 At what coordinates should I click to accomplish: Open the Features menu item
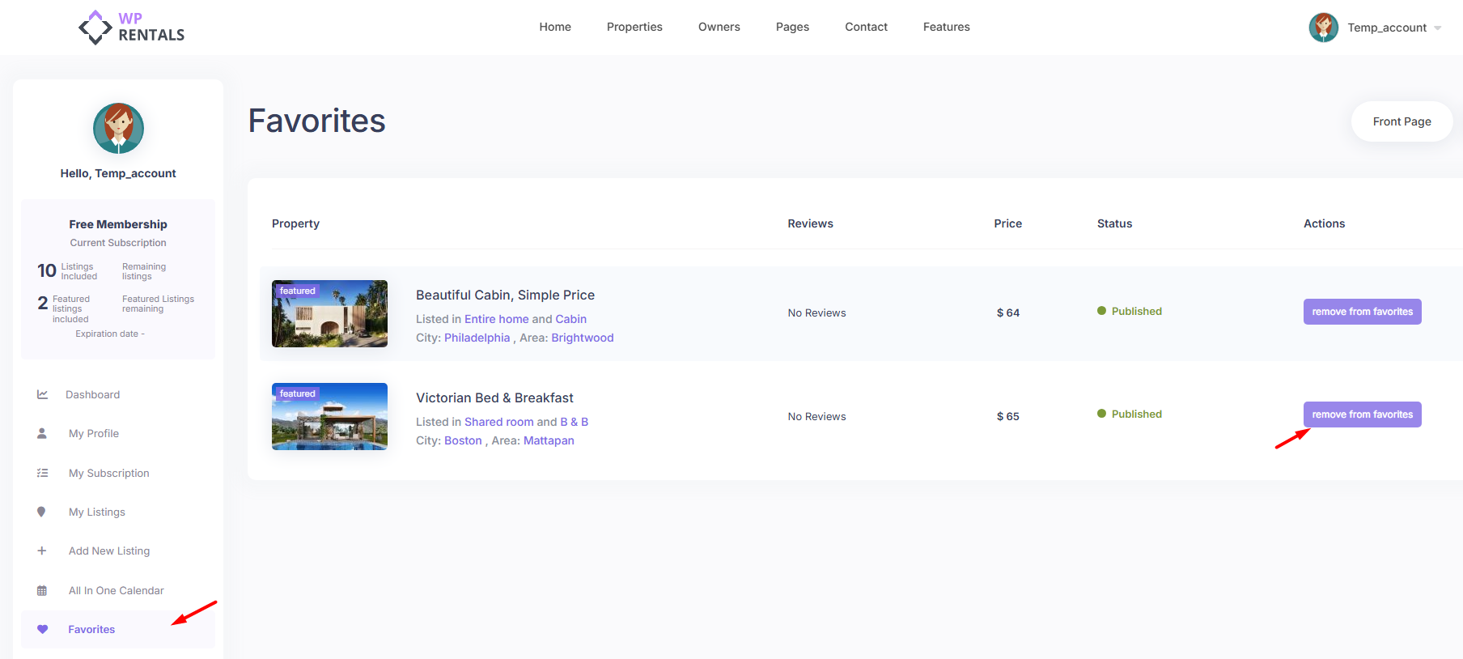(946, 27)
